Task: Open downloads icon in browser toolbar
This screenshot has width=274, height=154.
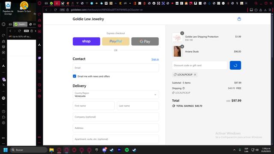Action: tap(265, 10)
